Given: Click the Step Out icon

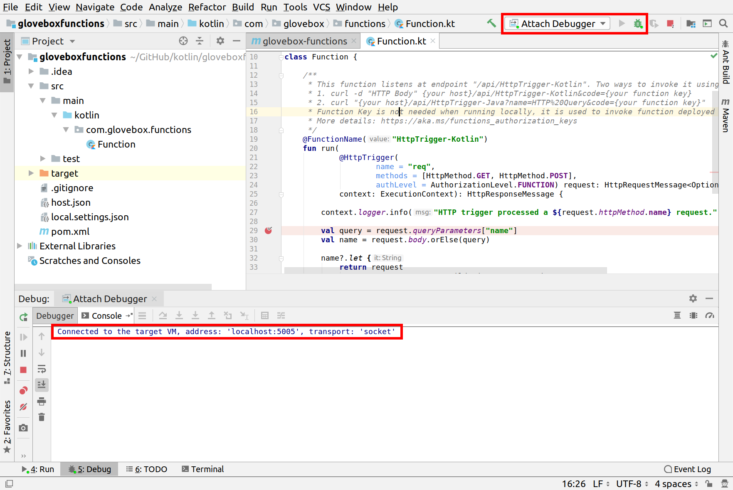Looking at the screenshot, I should click(x=212, y=315).
